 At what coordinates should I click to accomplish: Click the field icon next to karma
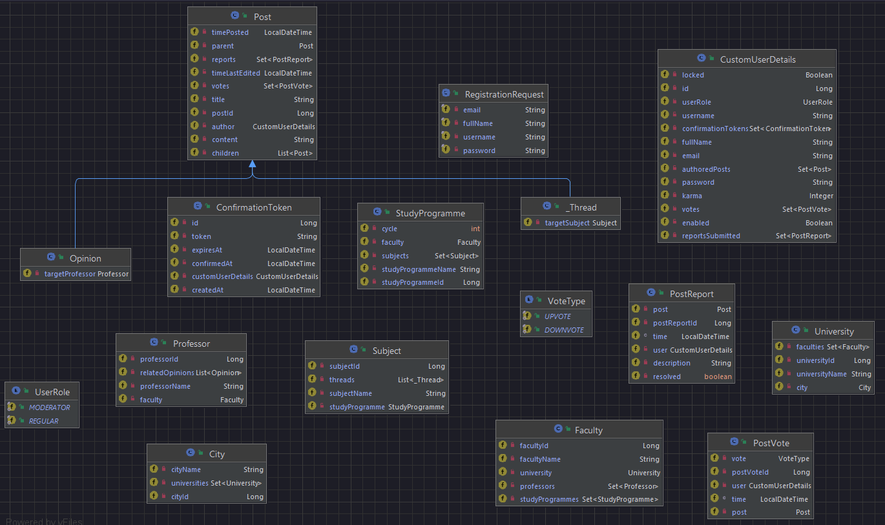(665, 196)
